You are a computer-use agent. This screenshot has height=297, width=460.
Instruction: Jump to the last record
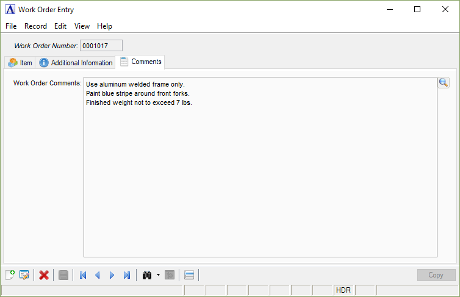point(126,275)
